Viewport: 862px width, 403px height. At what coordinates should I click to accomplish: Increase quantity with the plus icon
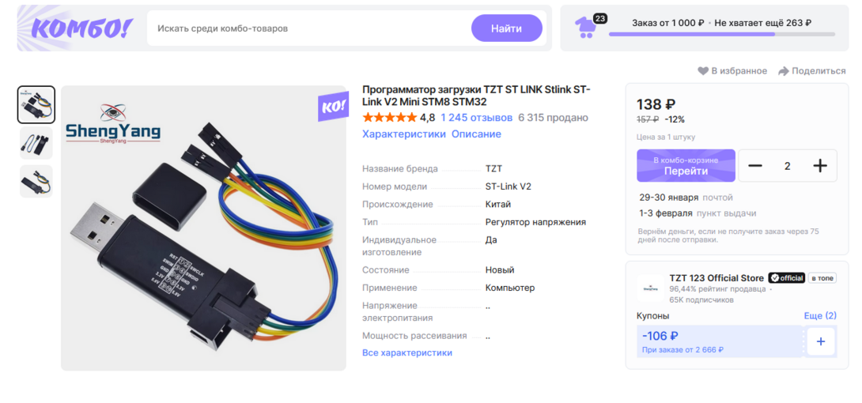click(819, 166)
